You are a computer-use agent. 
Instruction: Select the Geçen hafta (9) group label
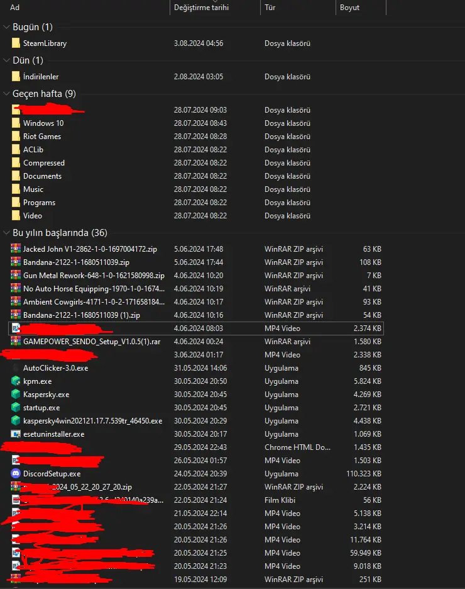click(44, 94)
